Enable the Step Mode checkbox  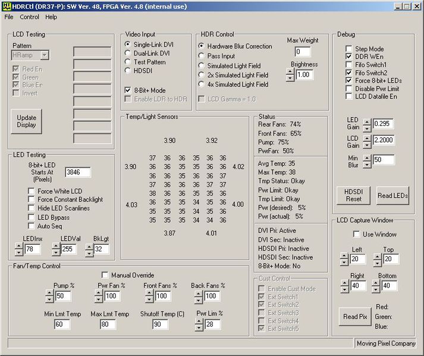click(349, 49)
